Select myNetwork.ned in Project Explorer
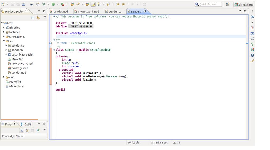 click(22, 64)
